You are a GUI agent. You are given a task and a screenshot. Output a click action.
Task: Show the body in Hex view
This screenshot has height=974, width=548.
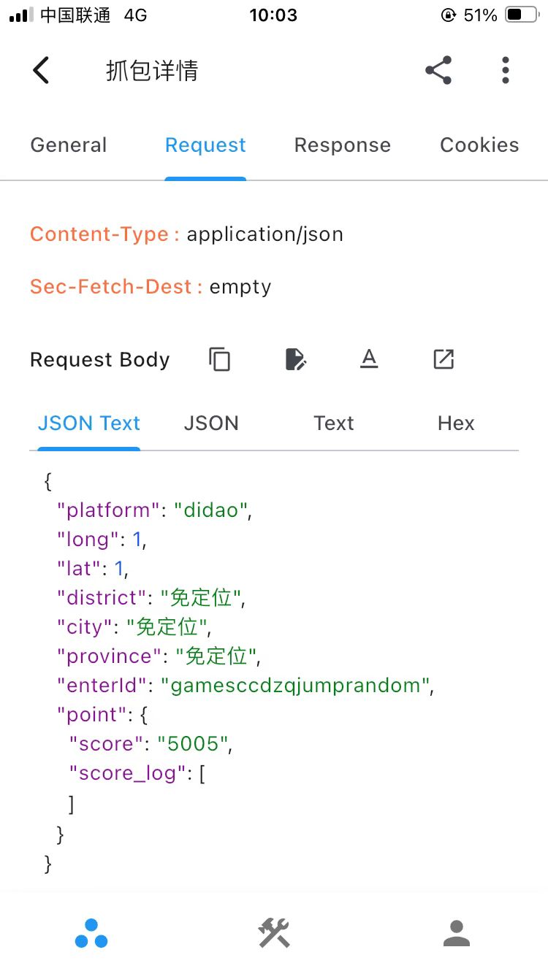click(456, 423)
